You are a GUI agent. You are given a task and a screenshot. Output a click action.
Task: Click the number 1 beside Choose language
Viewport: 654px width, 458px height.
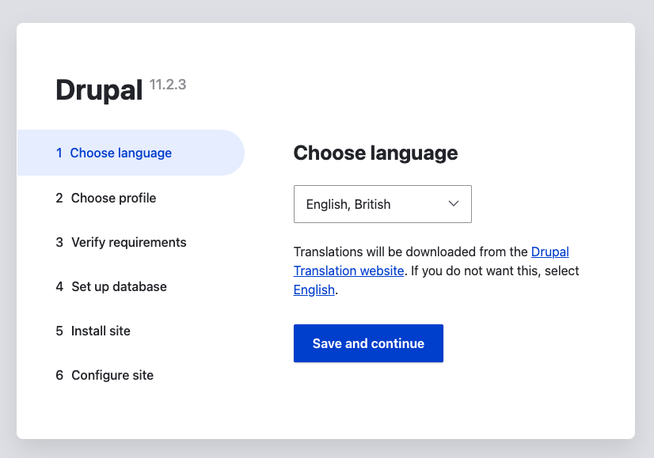point(59,153)
